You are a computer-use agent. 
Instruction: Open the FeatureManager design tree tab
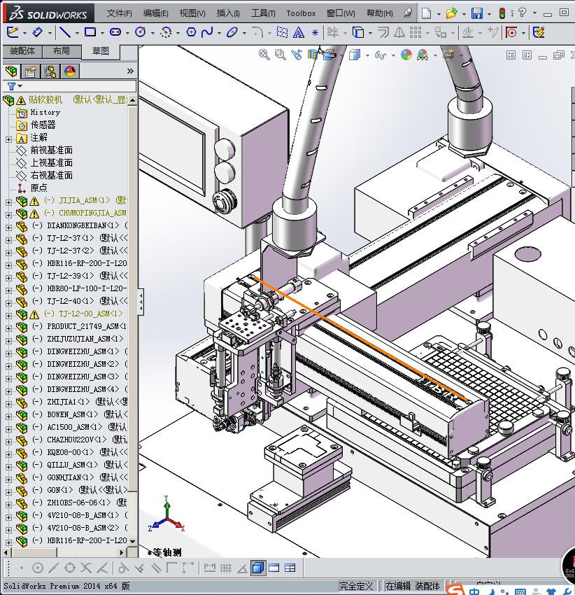point(11,71)
